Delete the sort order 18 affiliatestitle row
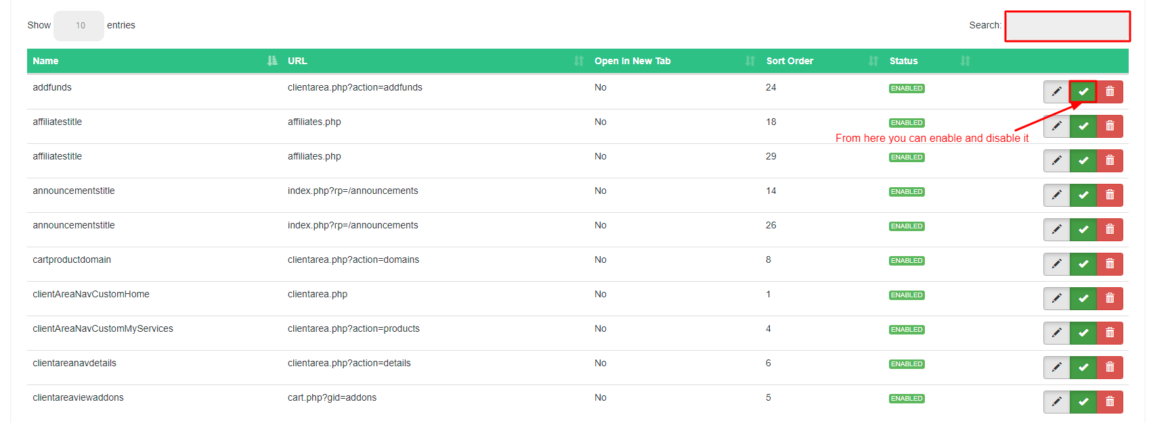 pyautogui.click(x=1110, y=126)
